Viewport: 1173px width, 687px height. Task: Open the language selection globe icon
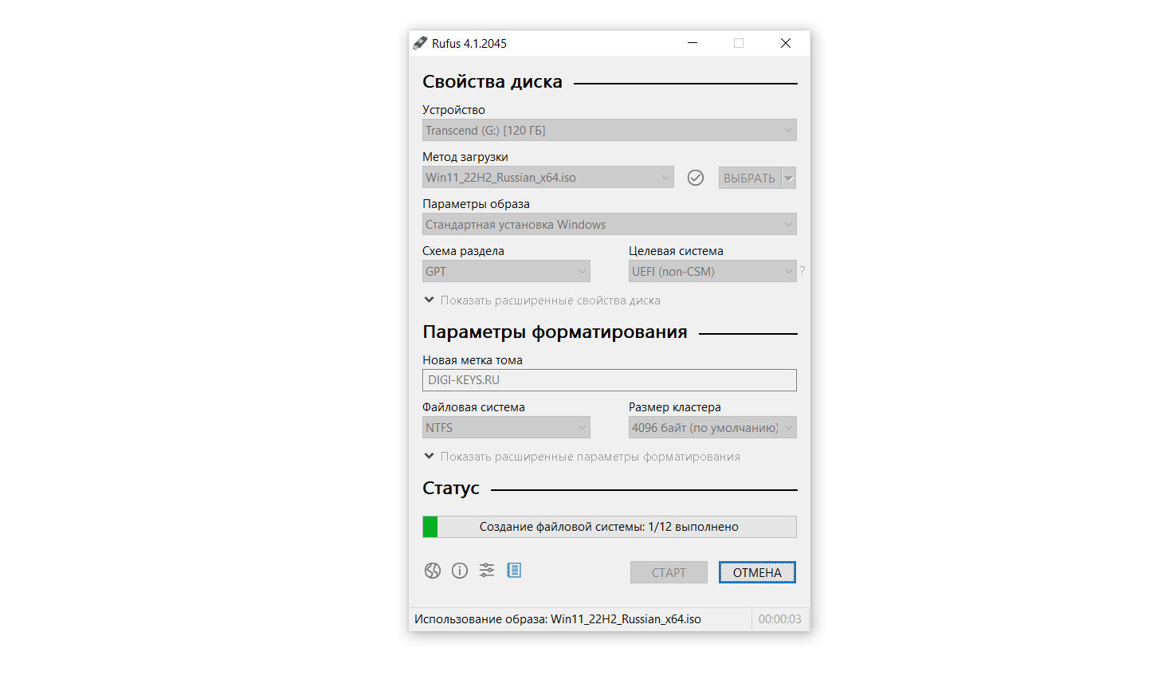point(433,571)
